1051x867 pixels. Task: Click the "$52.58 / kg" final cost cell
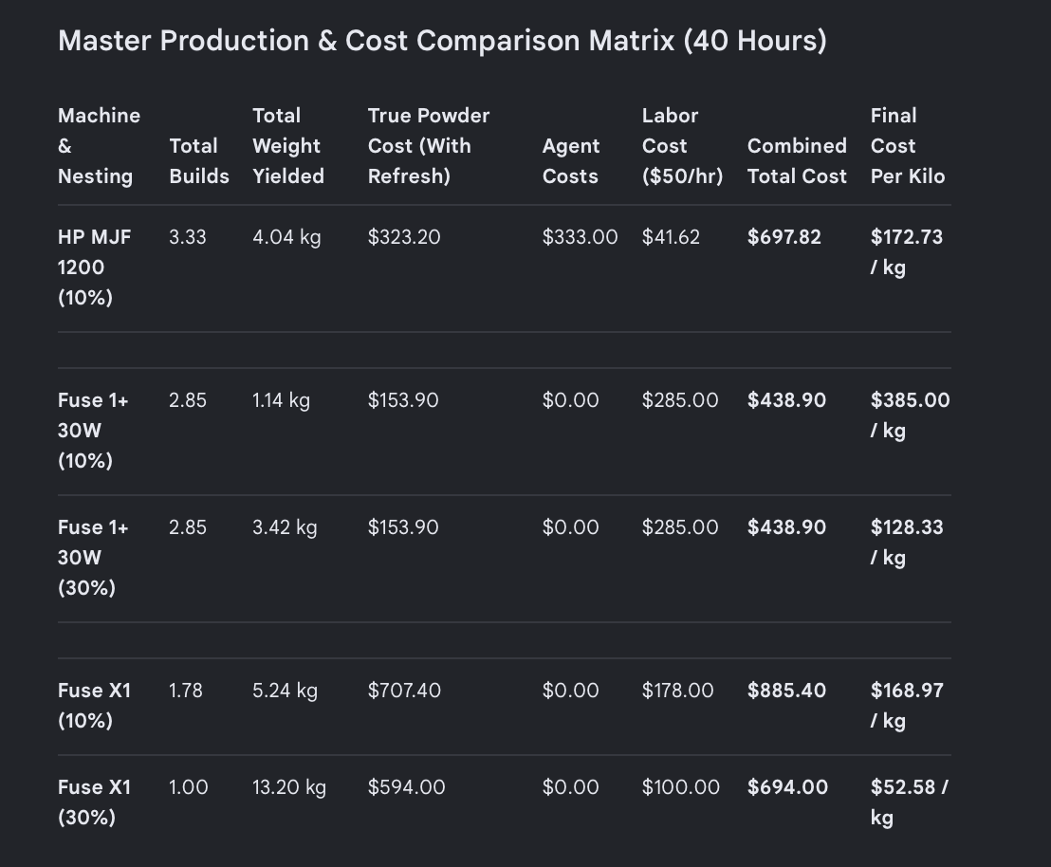tap(910, 802)
